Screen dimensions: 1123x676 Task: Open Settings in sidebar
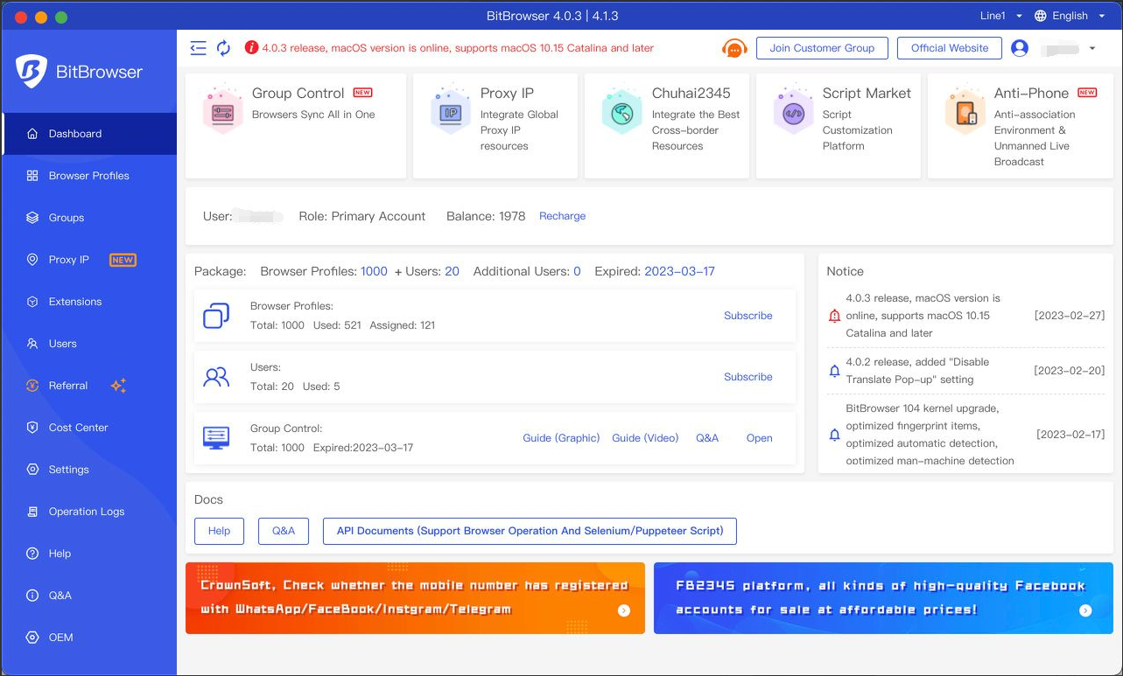(x=89, y=470)
